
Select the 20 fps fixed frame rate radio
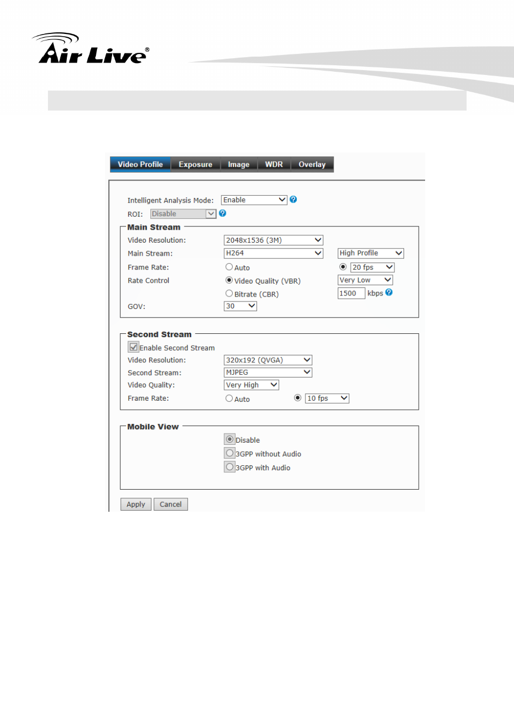pyautogui.click(x=343, y=267)
